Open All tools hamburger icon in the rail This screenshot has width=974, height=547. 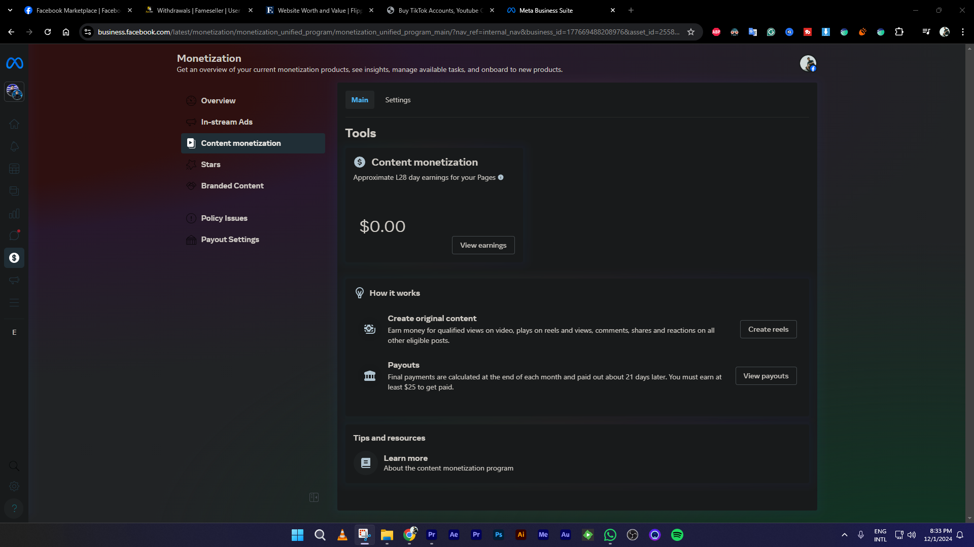14,302
